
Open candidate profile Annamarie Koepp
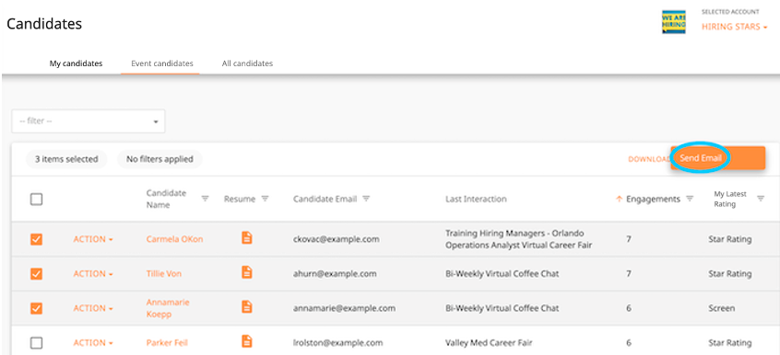pyautogui.click(x=168, y=308)
